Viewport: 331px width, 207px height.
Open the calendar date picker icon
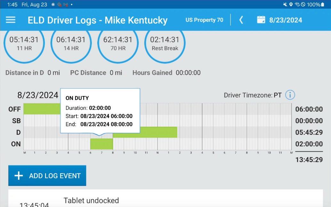261,20
